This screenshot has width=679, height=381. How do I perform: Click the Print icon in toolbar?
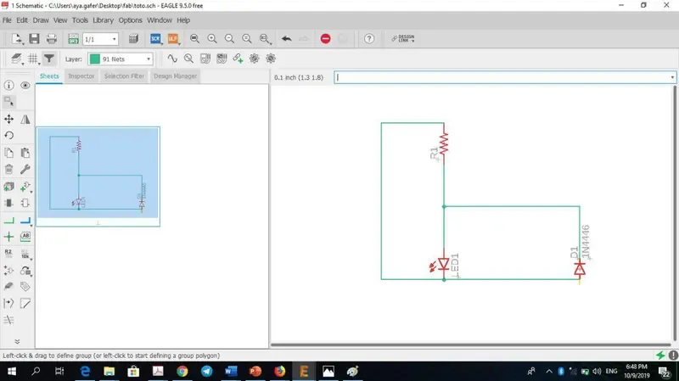pyautogui.click(x=51, y=38)
